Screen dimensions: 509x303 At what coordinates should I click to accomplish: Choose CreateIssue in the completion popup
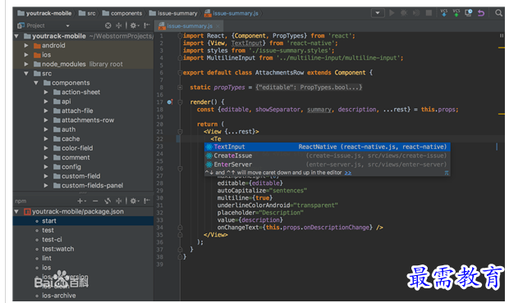click(328, 156)
